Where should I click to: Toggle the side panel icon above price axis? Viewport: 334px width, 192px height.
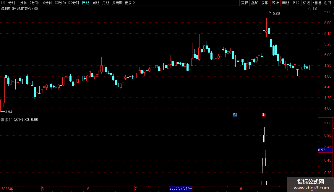tap(315, 9)
